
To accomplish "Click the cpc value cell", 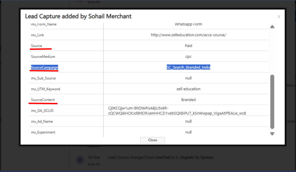I will coord(188,57).
